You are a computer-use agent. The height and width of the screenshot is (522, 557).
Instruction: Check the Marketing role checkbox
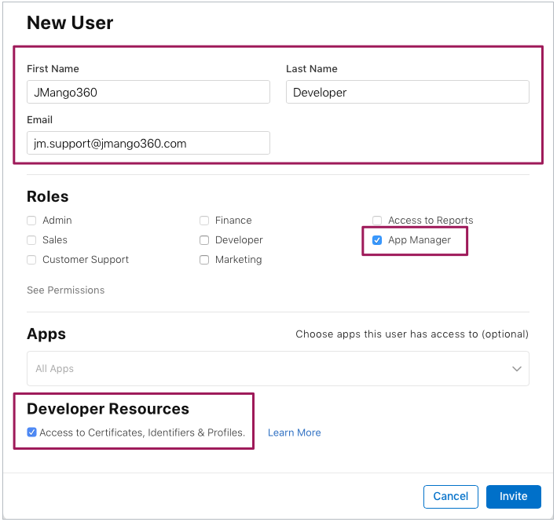204,260
